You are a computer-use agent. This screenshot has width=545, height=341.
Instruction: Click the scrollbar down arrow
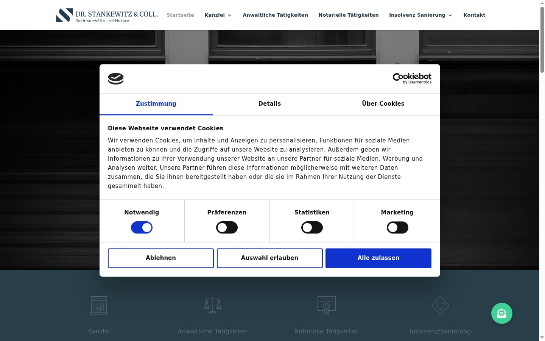pyautogui.click(x=542, y=338)
